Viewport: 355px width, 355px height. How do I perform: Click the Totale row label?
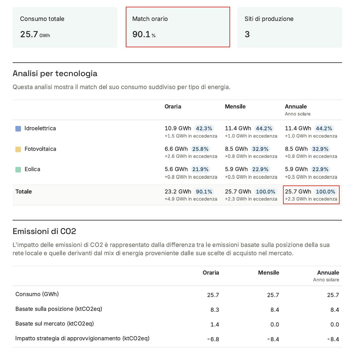pyautogui.click(x=24, y=192)
